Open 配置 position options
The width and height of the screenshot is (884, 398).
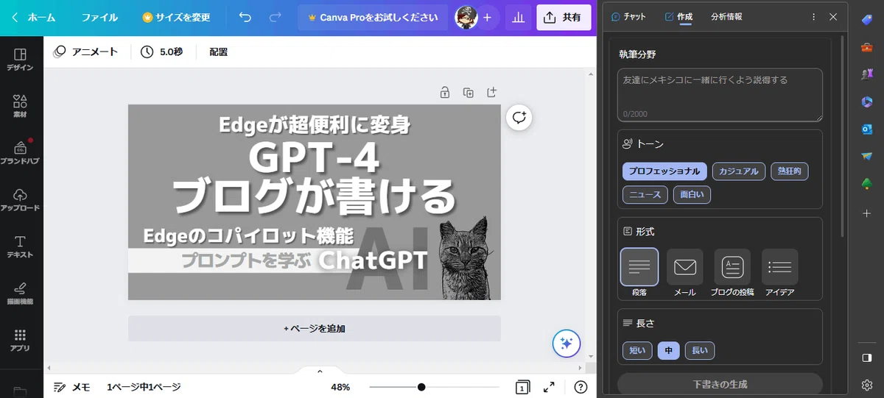coord(218,52)
